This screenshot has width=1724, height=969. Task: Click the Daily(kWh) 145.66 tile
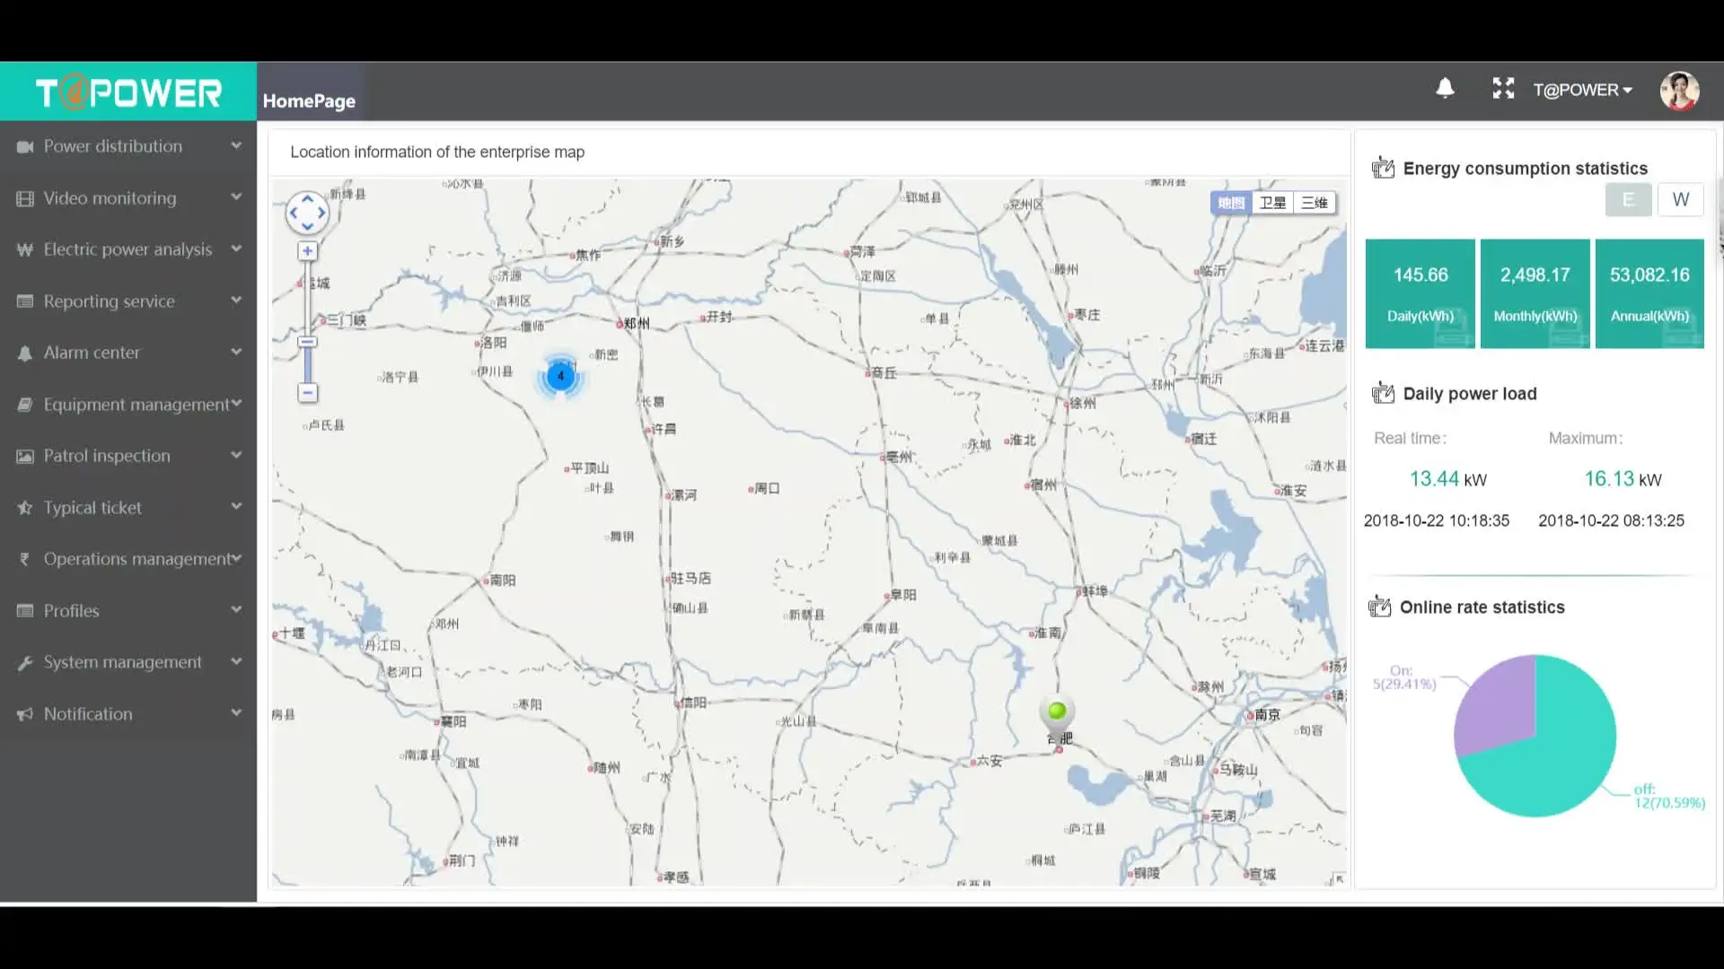(1420, 293)
